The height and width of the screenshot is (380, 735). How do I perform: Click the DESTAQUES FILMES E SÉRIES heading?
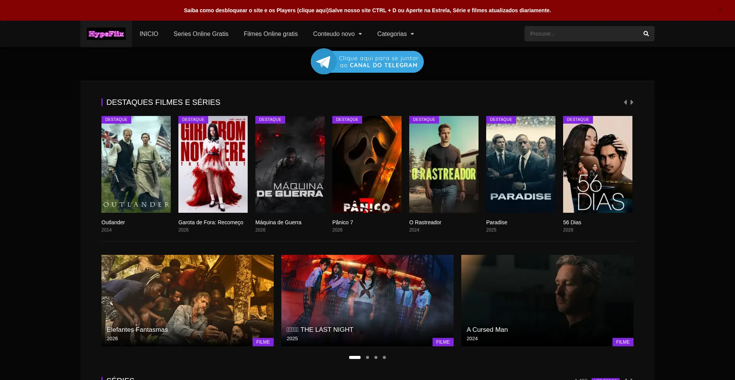163,102
